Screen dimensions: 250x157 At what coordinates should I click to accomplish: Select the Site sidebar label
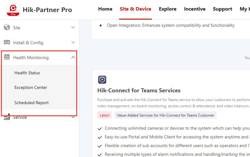[17, 28]
